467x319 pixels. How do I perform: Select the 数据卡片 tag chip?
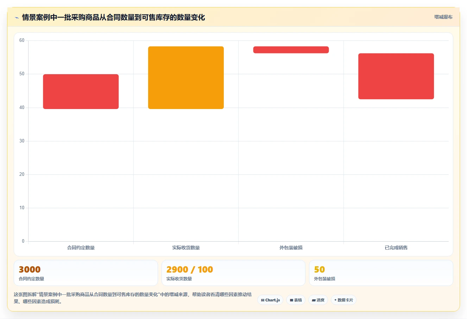click(343, 300)
